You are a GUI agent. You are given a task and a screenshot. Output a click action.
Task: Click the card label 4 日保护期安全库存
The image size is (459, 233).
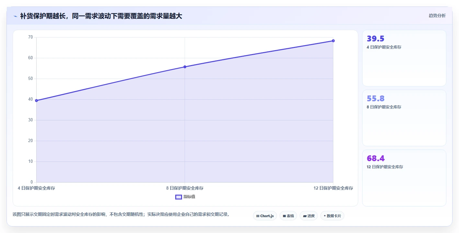(384, 47)
